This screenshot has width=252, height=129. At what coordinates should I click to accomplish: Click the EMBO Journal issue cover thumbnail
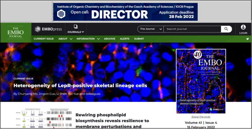click(x=201, y=81)
